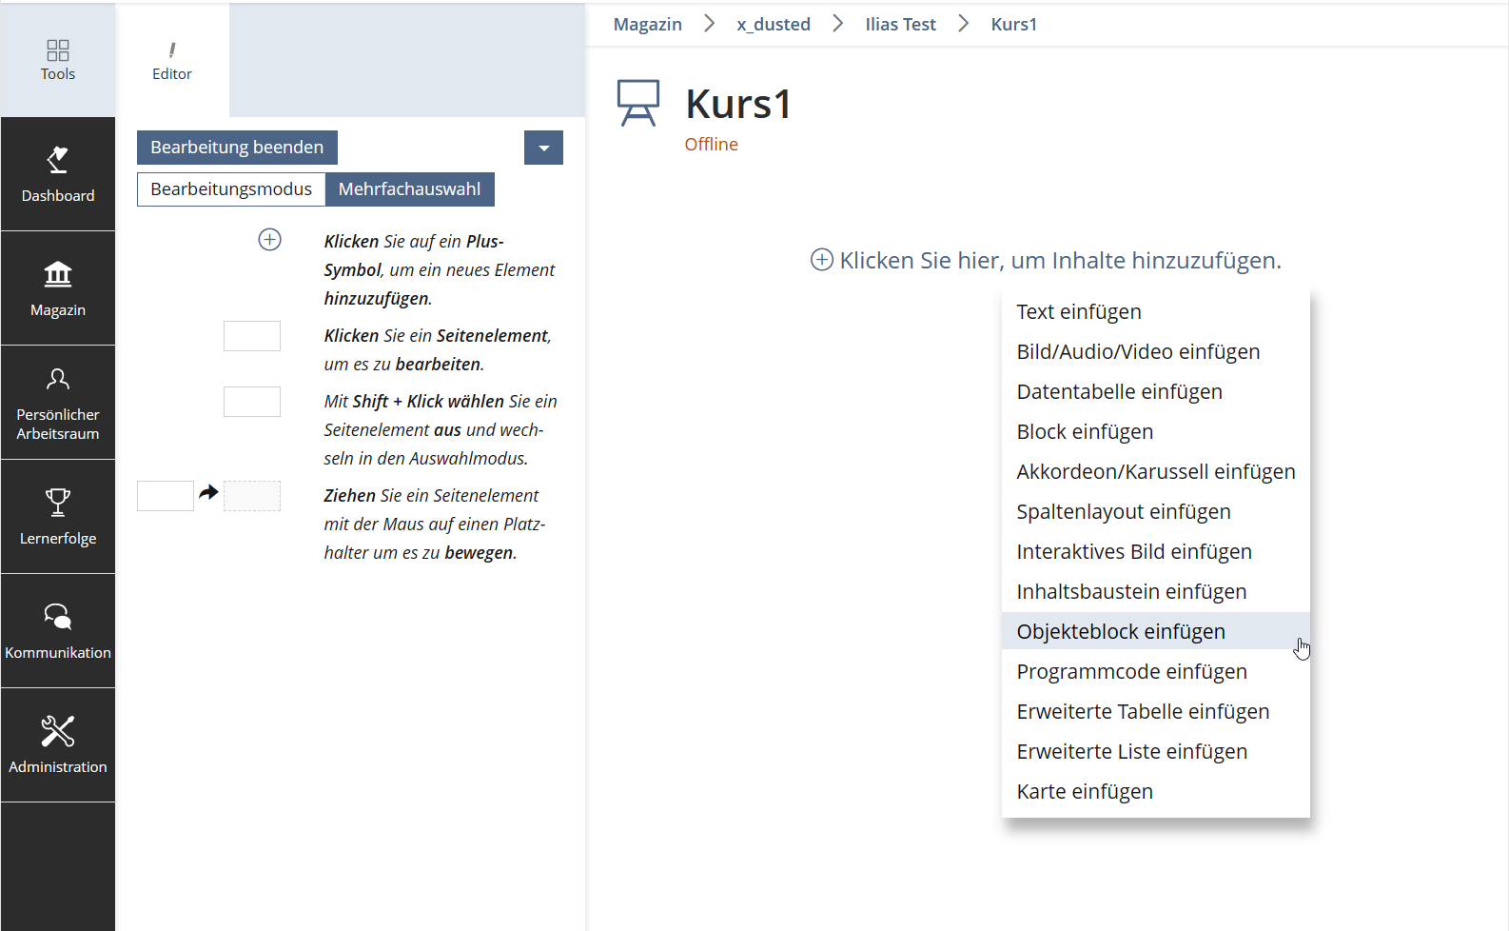The width and height of the screenshot is (1509, 931).
Task: Open Magazin from the sidebar
Action: click(58, 275)
